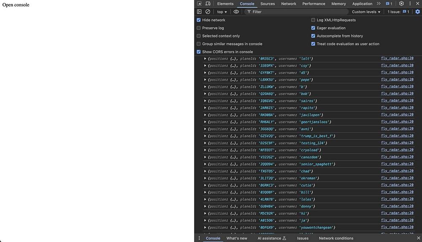Toggle the device toolbar icon
This screenshot has width=422, height=242.
pyautogui.click(x=208, y=4)
